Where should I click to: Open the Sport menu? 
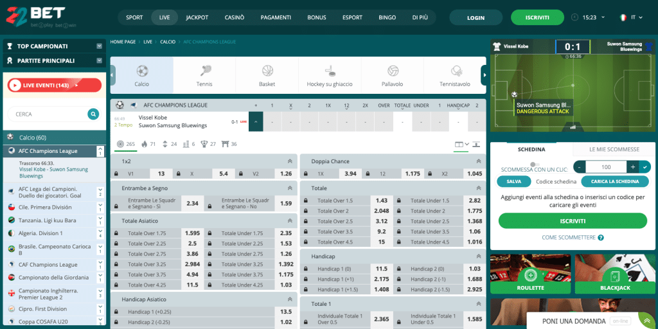[x=134, y=17]
